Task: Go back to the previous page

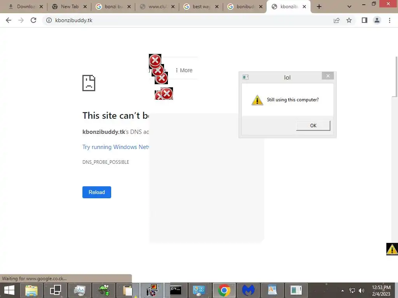Action: 9,20
